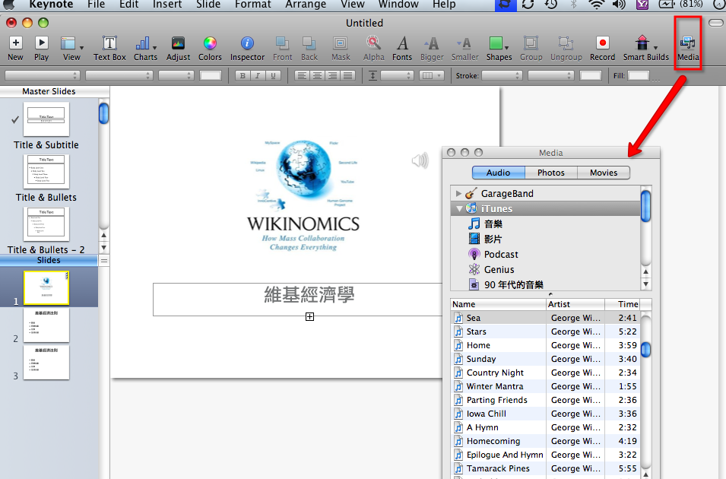The width and height of the screenshot is (726, 479).
Task: Toggle the Media browser
Action: [688, 48]
